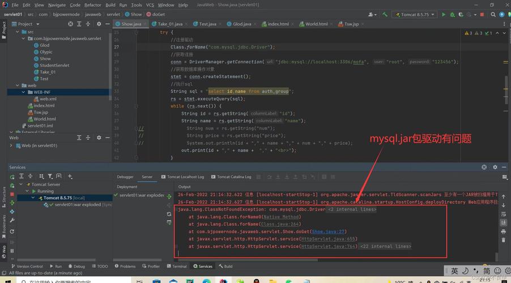Collapse the Running node in Services
The height and width of the screenshot is (283, 511).
tap(27, 191)
